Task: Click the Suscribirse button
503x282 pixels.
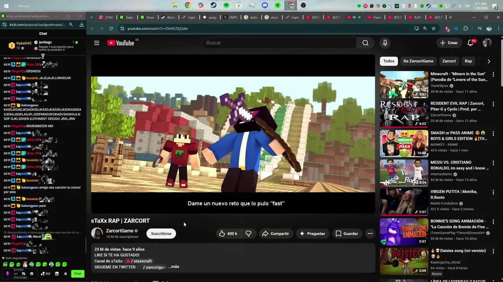Action: [x=161, y=233]
